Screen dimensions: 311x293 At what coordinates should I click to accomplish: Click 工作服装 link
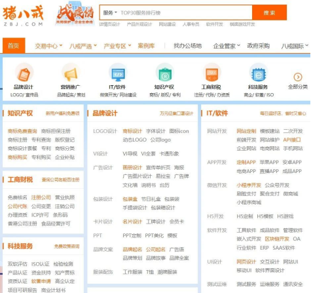[x=132, y=272]
